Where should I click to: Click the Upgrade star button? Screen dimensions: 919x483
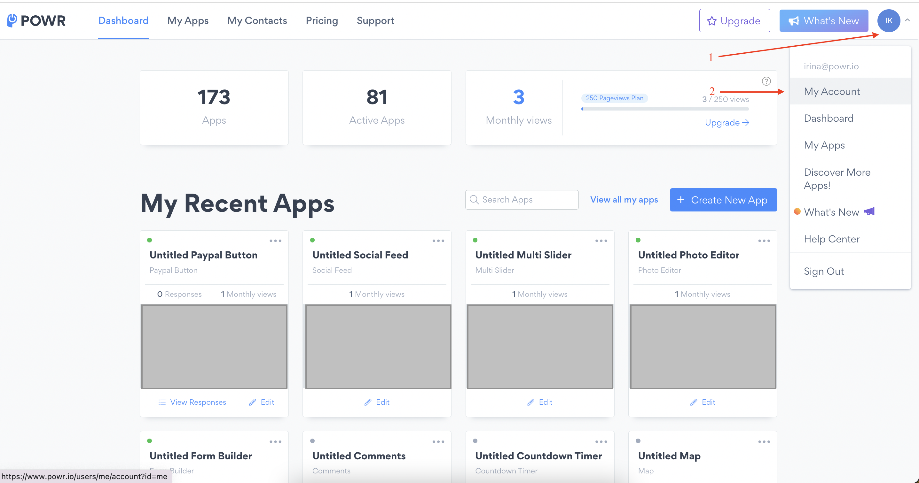pyautogui.click(x=734, y=21)
